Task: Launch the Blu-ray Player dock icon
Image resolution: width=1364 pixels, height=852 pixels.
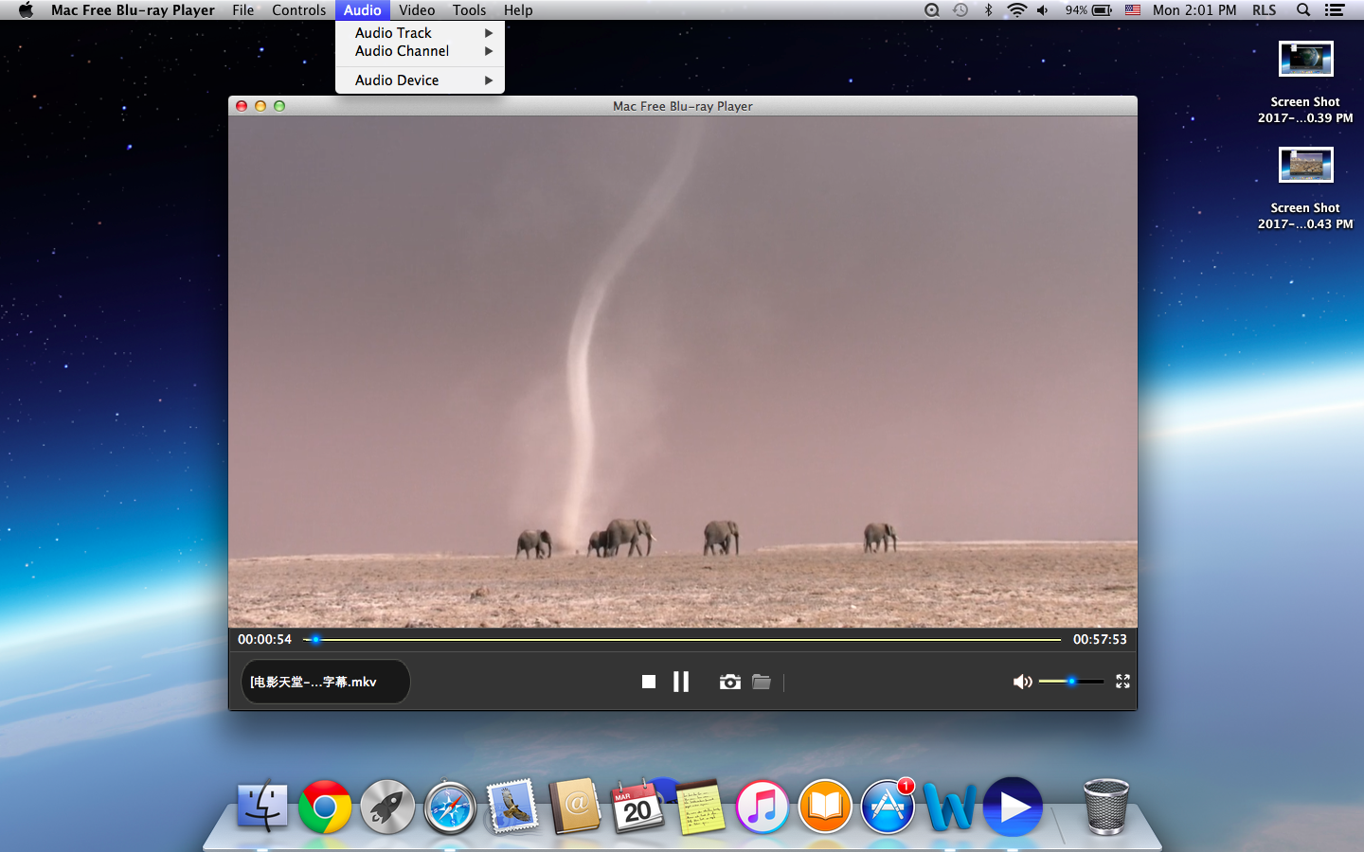Action: [x=1013, y=808]
